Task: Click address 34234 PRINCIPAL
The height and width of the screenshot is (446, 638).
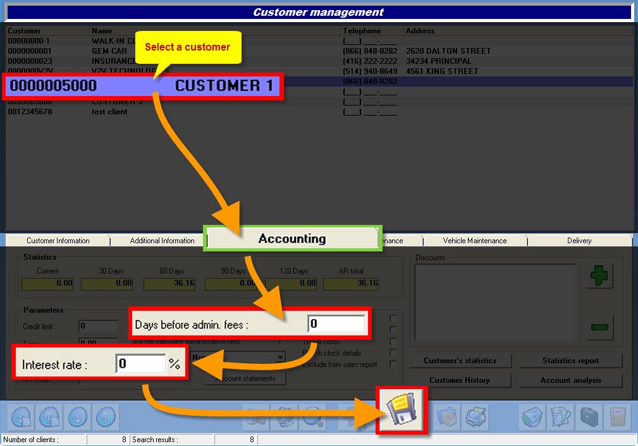Action: click(x=439, y=61)
